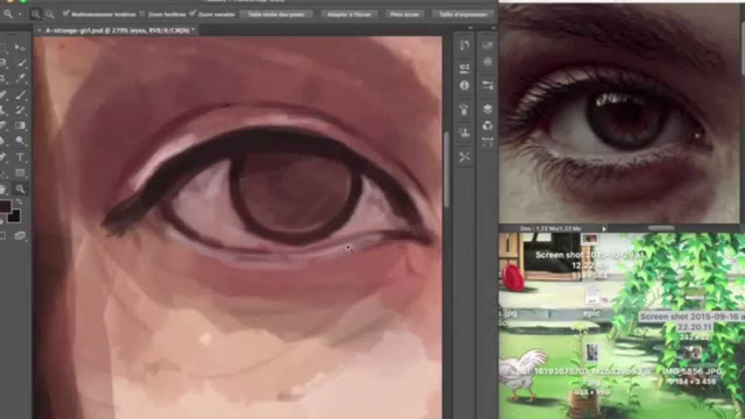Click the reference window horizontal scrollbar

(661, 228)
